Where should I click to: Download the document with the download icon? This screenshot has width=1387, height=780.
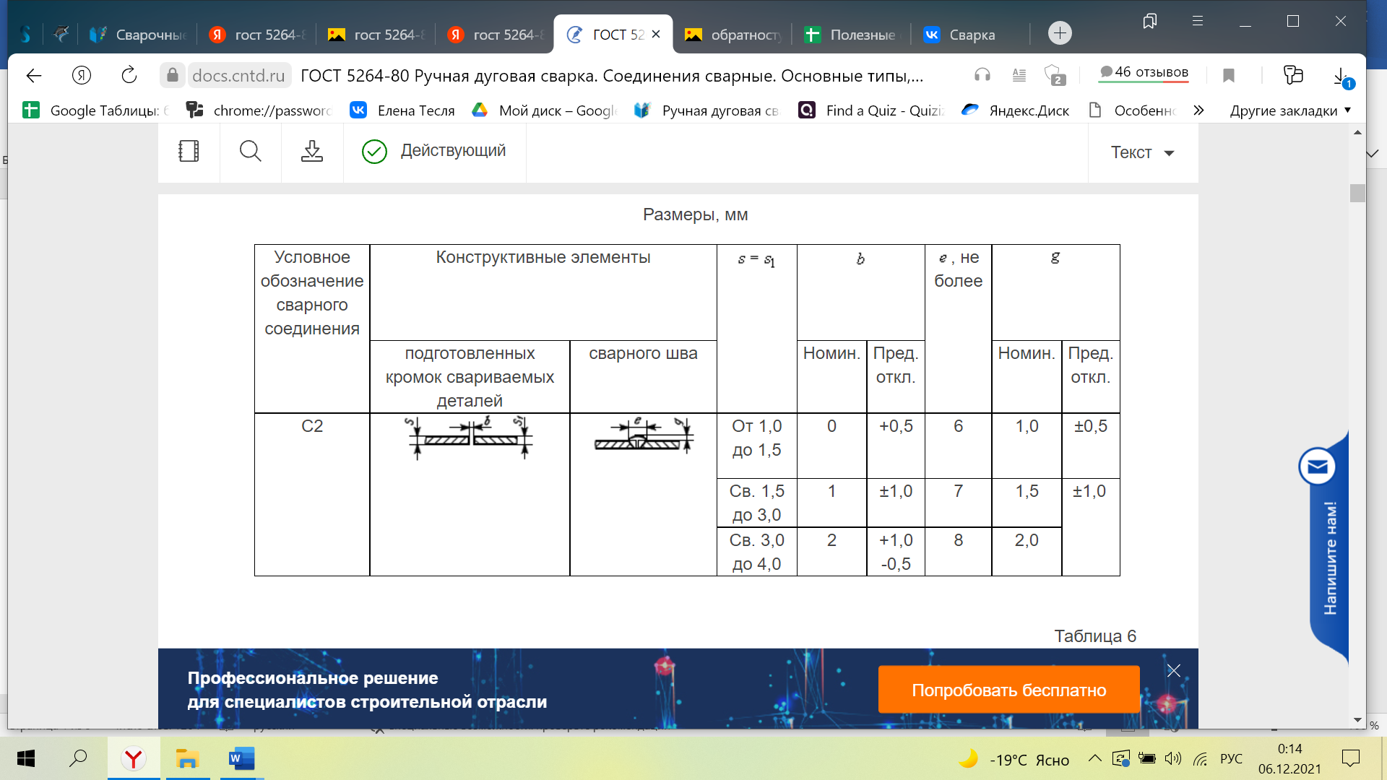(312, 151)
